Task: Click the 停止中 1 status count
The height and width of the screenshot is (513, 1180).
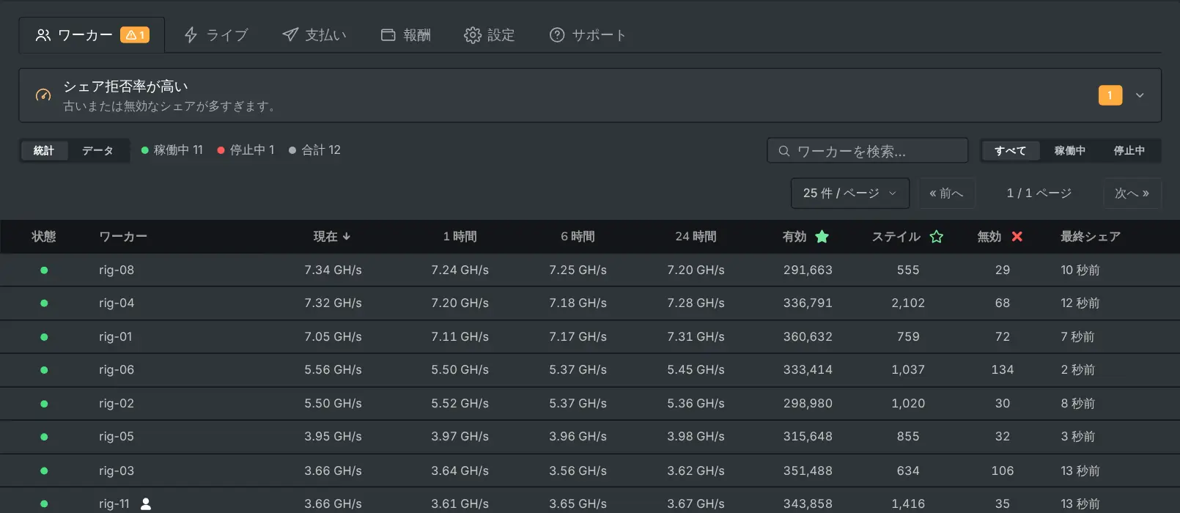Action: [246, 150]
